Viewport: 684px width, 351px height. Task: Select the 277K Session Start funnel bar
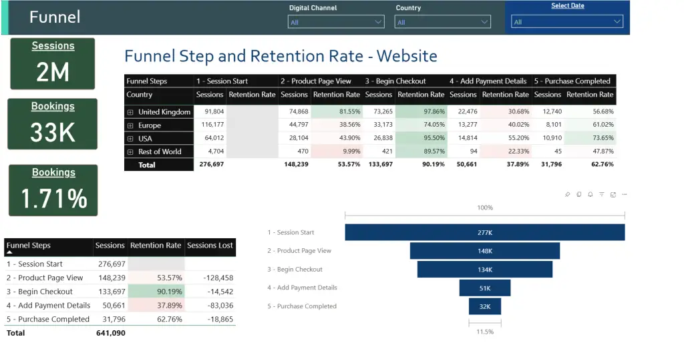[484, 232]
